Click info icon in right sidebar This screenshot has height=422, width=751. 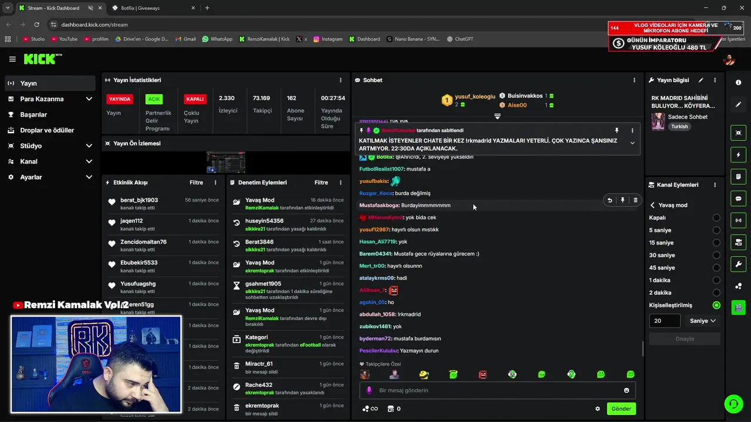(739, 83)
